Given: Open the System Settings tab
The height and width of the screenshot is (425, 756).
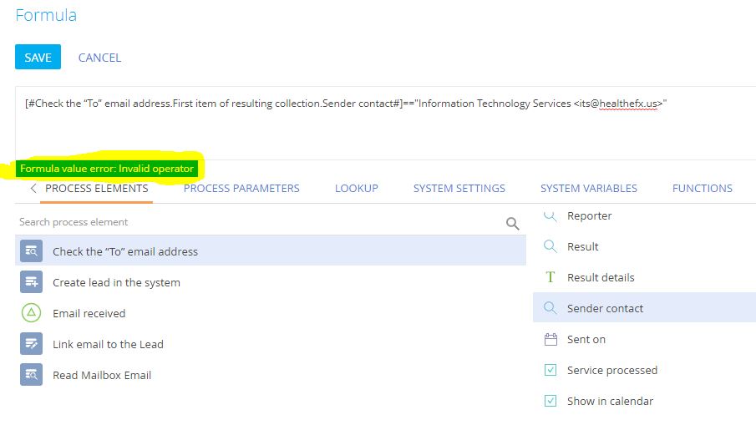Looking at the screenshot, I should click(x=459, y=189).
